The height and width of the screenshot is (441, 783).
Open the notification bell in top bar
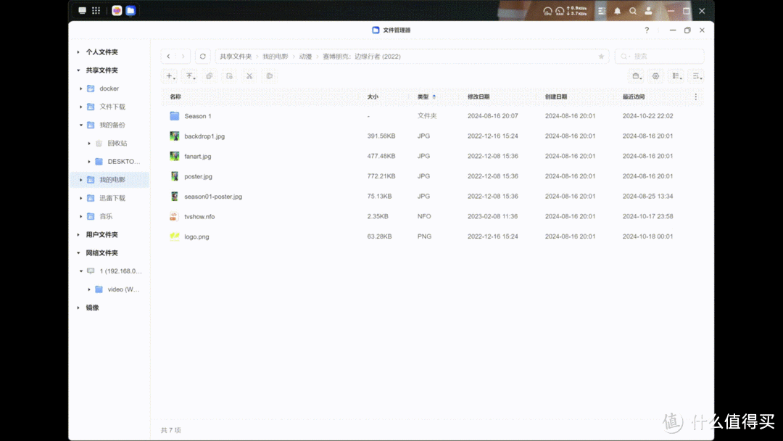pos(618,11)
